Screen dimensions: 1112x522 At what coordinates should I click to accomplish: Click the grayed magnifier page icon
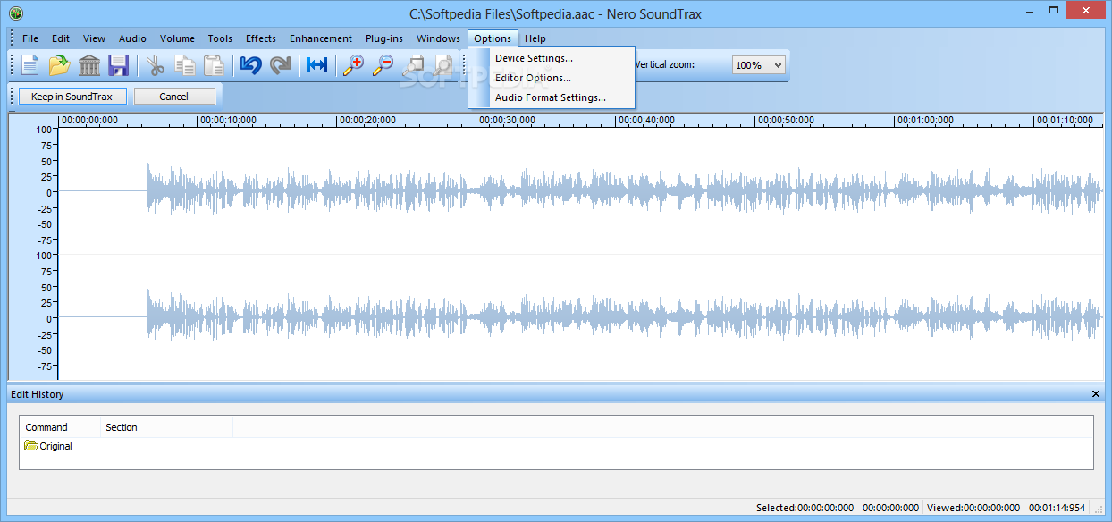(x=443, y=65)
